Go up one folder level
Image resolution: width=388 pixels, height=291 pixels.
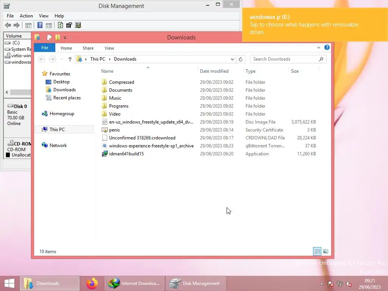70,59
